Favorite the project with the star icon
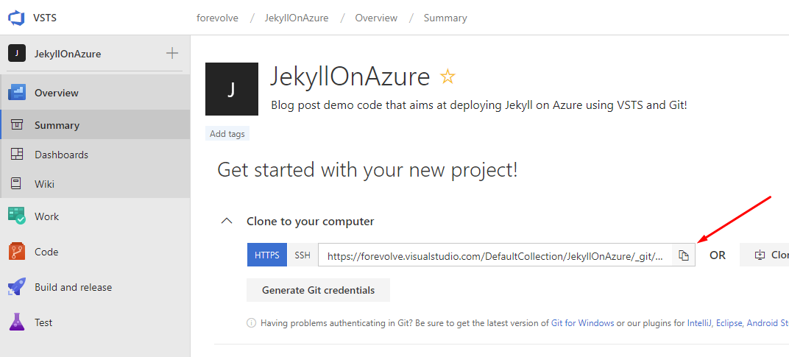The width and height of the screenshot is (789, 357). 447,77
